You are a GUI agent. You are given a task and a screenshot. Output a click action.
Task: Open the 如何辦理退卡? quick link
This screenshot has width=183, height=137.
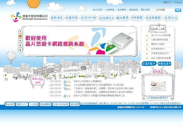point(158,49)
